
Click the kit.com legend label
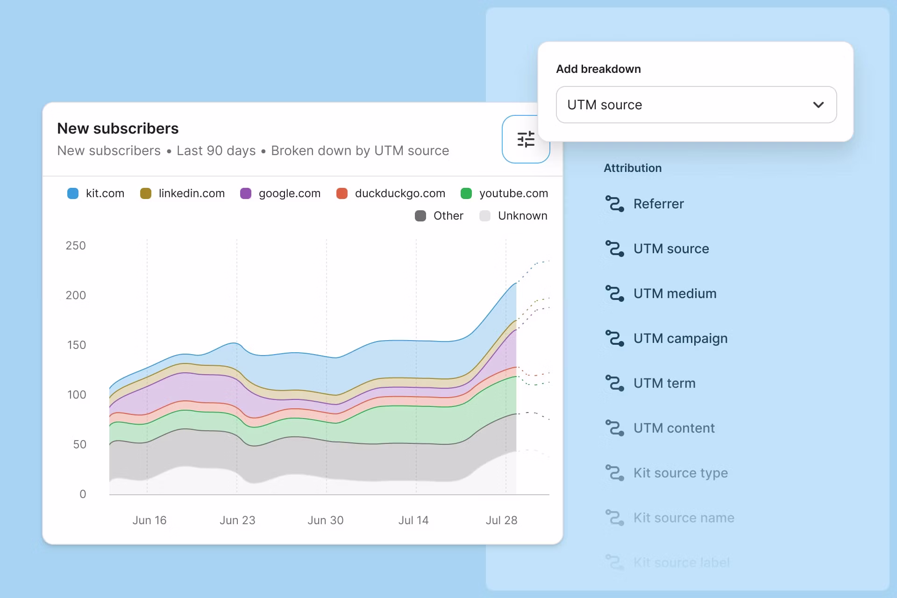pyautogui.click(x=105, y=193)
